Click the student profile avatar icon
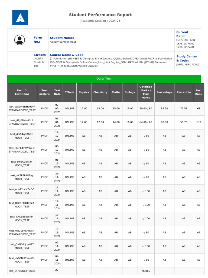The image size is (208, 278). (19, 40)
